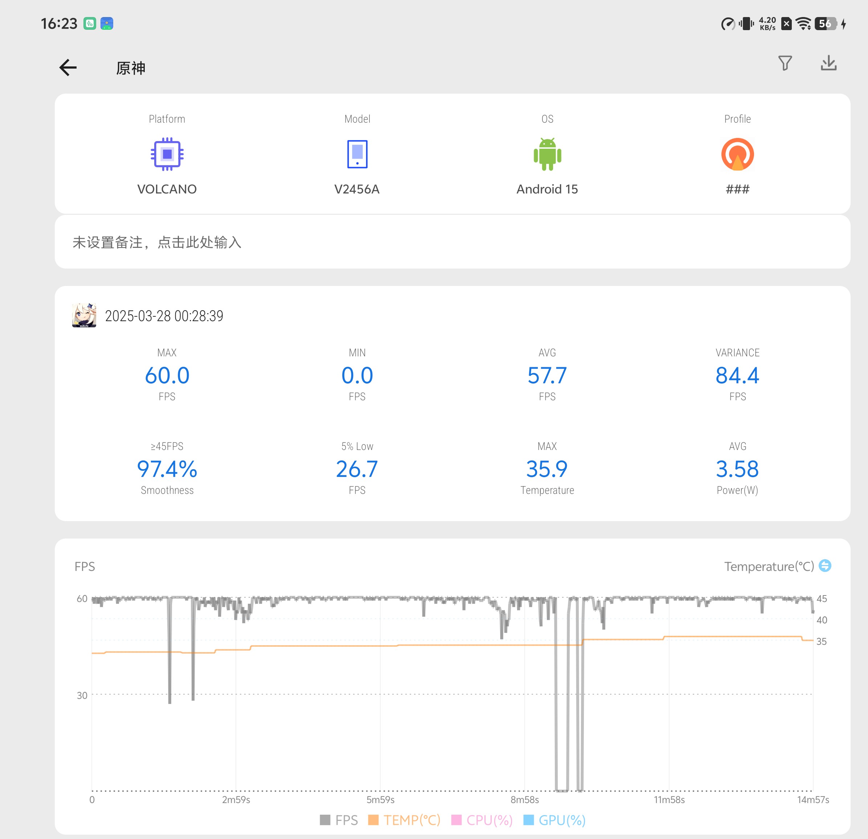Viewport: 868px width, 839px height.
Task: Click the VOLCANO platform label
Action: tap(167, 189)
